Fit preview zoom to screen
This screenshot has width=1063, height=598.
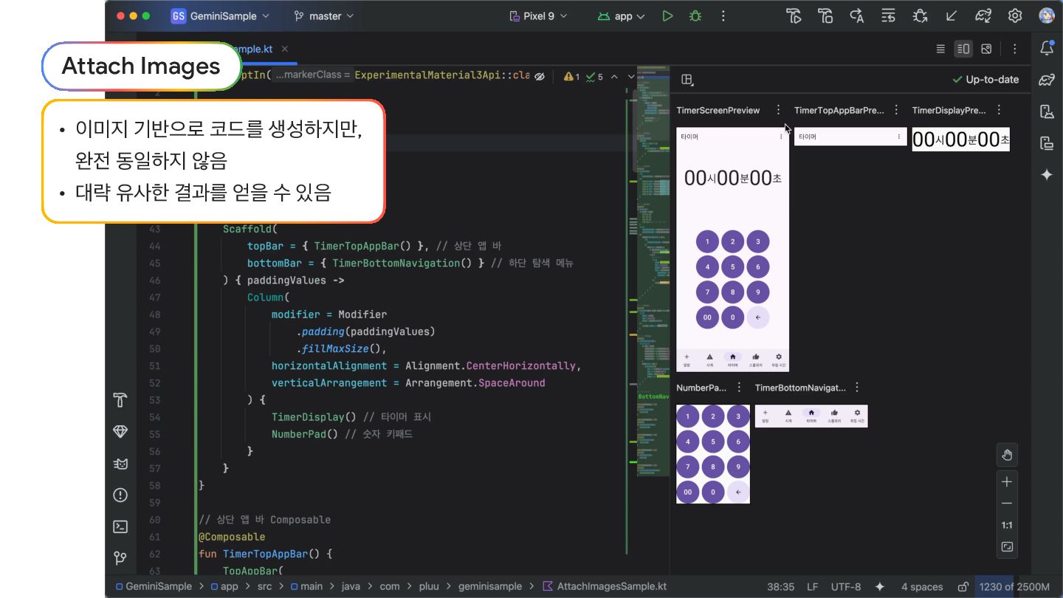click(x=1007, y=548)
